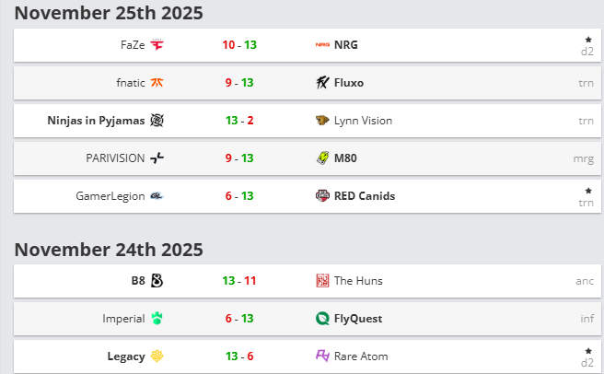
Task: Click the FlyQuest green logo
Action: pos(322,319)
